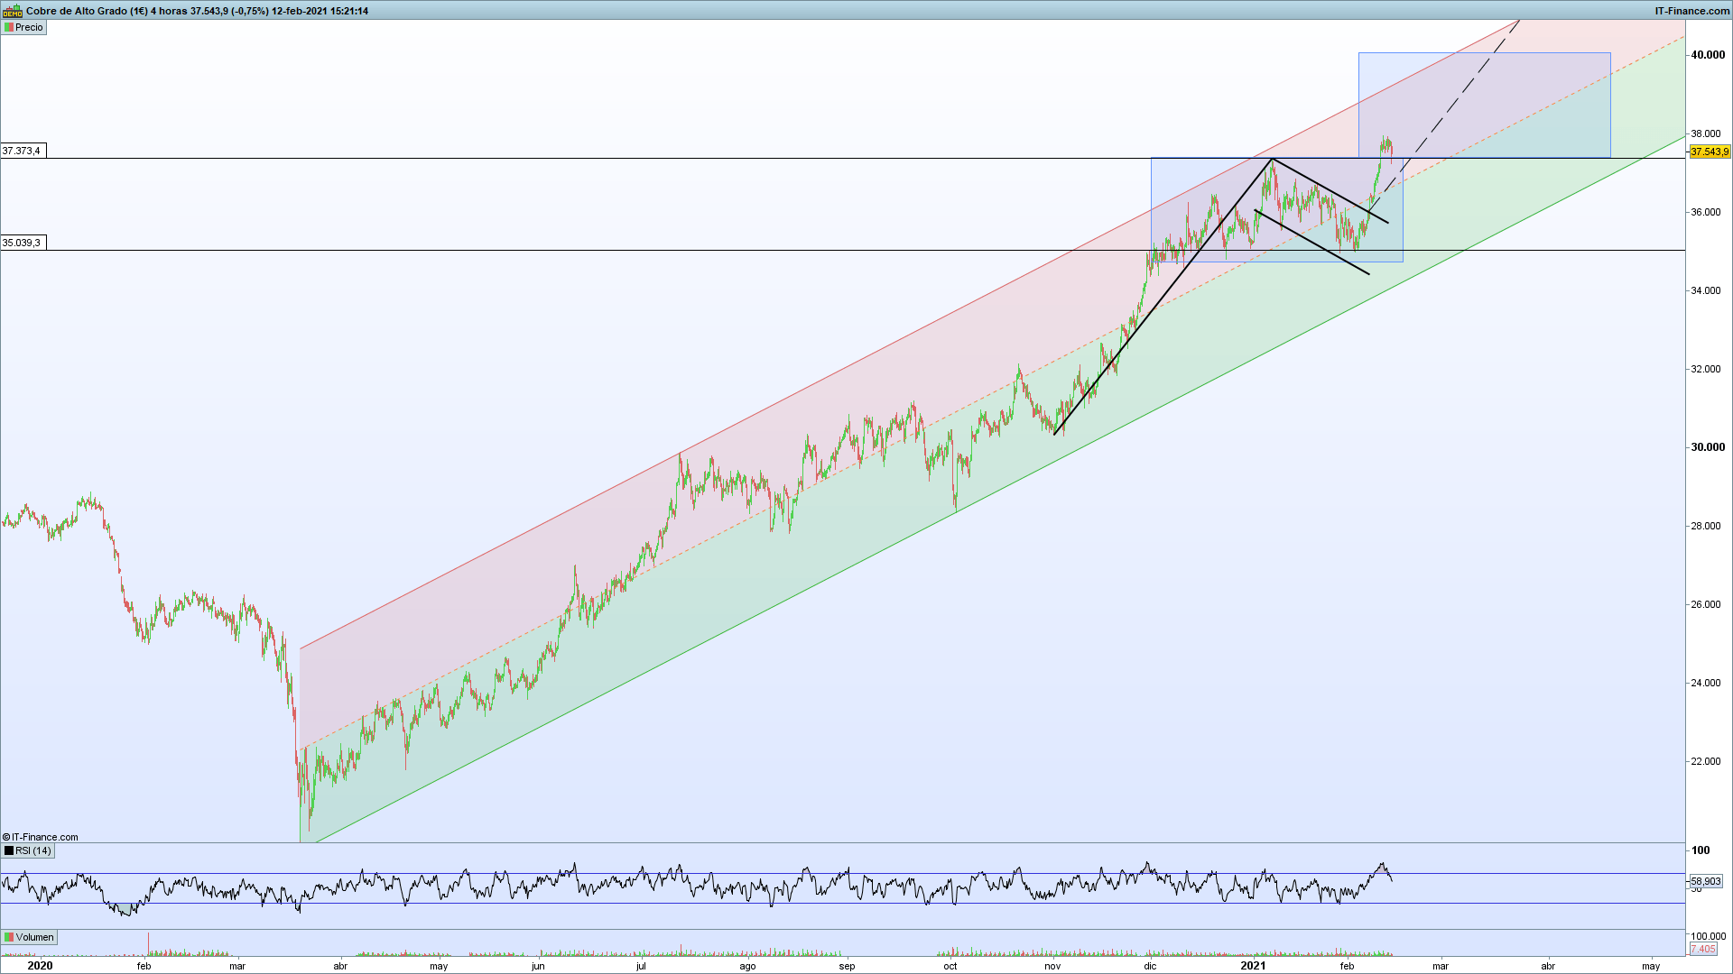Click the IT-Finance.com link at top right
This screenshot has height=974, width=1733.
pos(1691,11)
